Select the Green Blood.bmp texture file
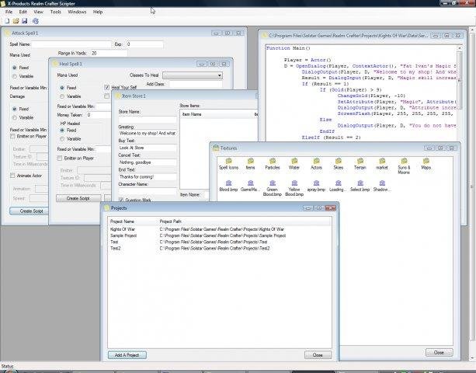Viewport: 476px width, 373px height. point(273,188)
